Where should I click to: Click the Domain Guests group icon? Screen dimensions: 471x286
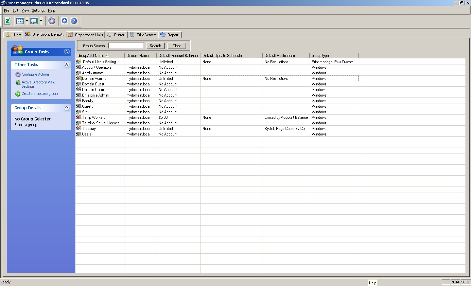(79, 84)
